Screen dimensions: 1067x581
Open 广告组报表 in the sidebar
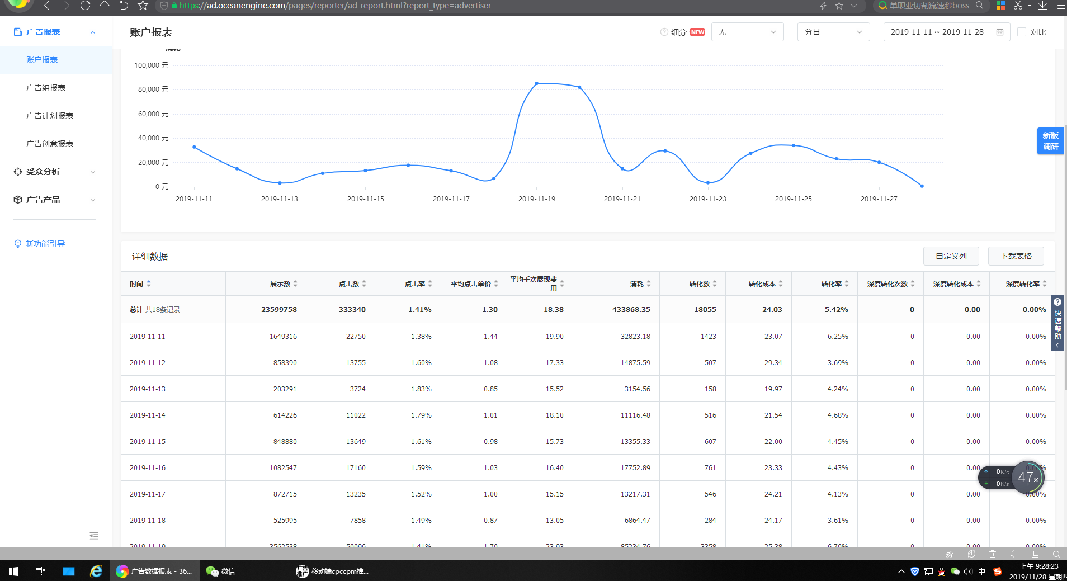(46, 88)
